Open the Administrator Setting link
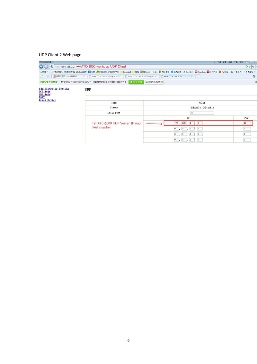This screenshot has height=364, width=257. point(54,89)
